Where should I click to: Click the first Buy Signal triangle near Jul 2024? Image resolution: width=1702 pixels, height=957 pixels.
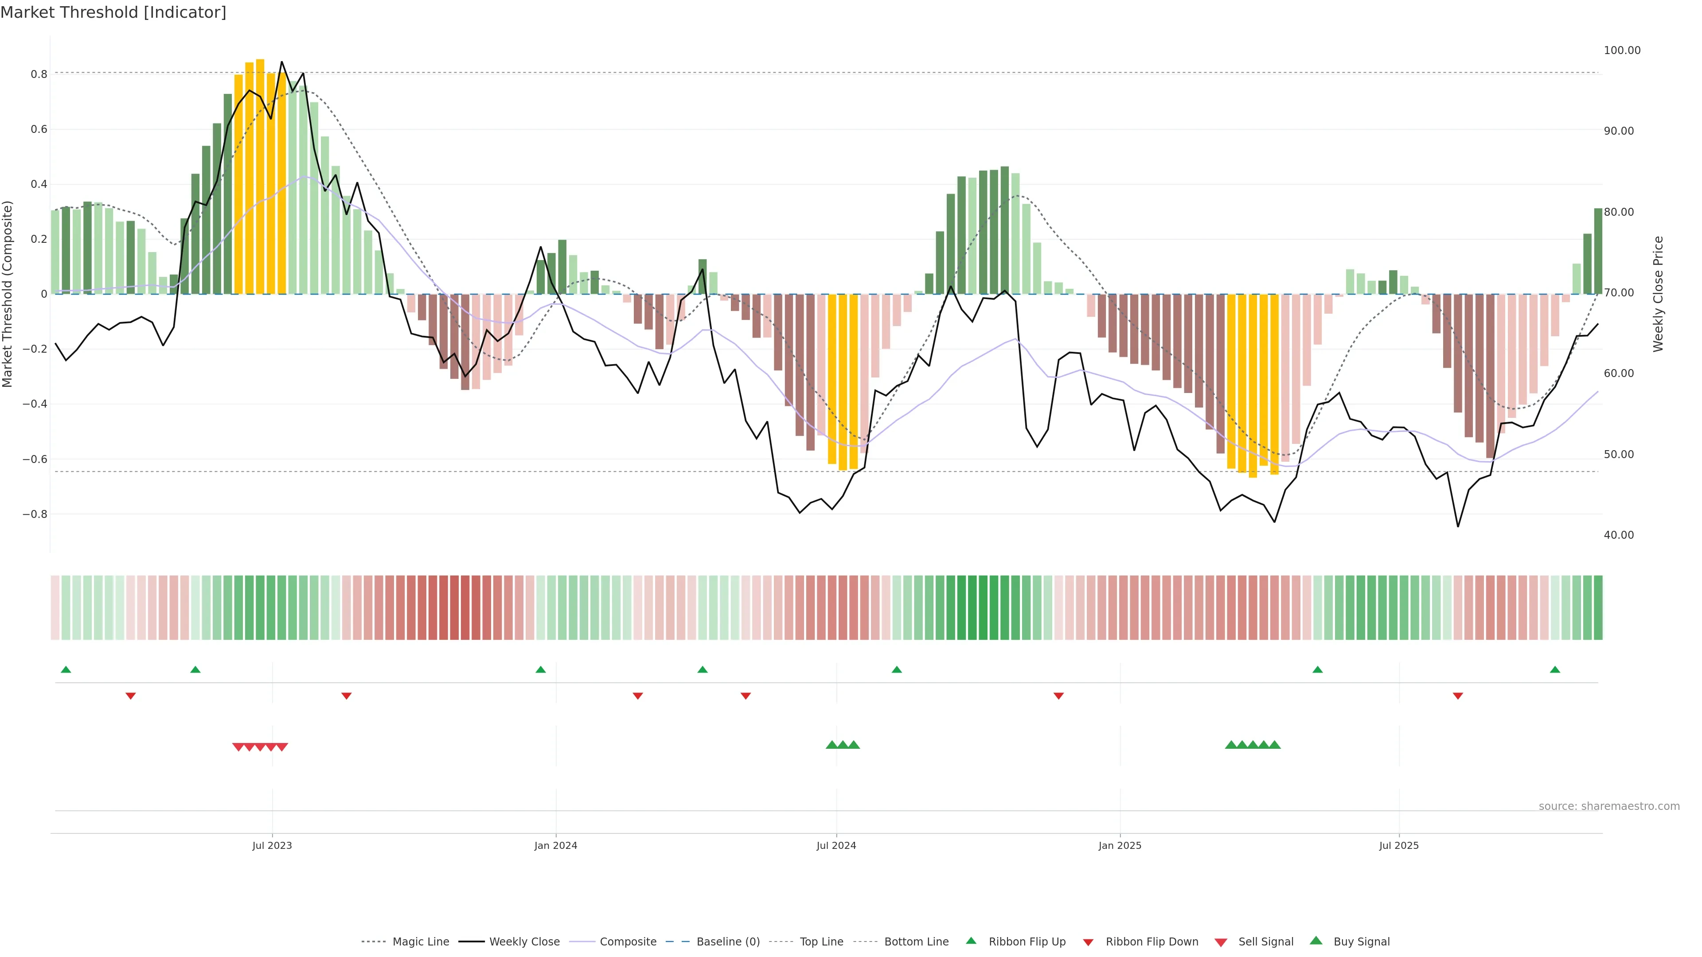click(x=832, y=745)
